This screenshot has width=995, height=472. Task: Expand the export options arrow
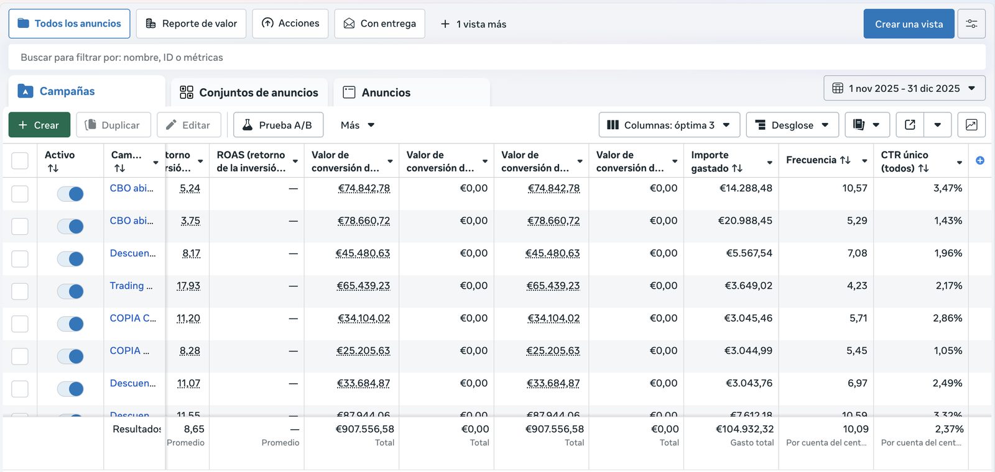938,125
